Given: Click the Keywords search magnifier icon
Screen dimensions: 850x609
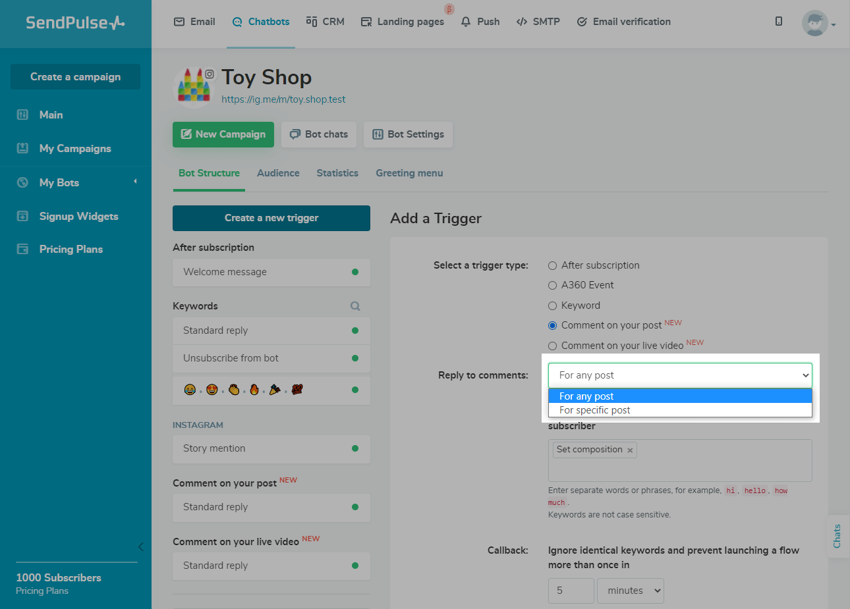Looking at the screenshot, I should click(355, 306).
